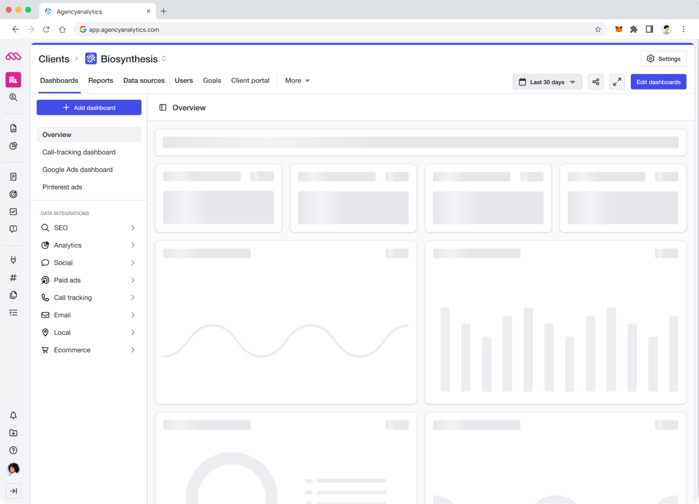Open the More menu dropdown
This screenshot has width=699, height=504.
pyautogui.click(x=298, y=81)
